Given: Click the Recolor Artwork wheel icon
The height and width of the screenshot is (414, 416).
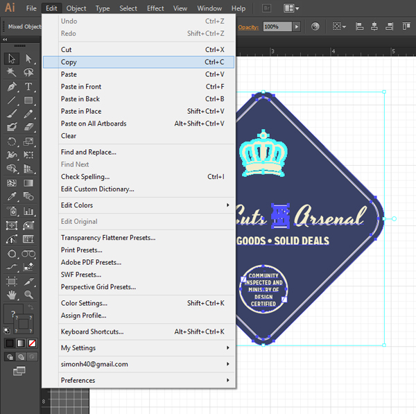Looking at the screenshot, I should pyautogui.click(x=315, y=26).
